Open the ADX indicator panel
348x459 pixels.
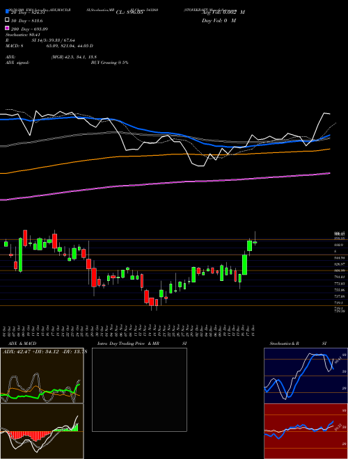tap(42, 376)
